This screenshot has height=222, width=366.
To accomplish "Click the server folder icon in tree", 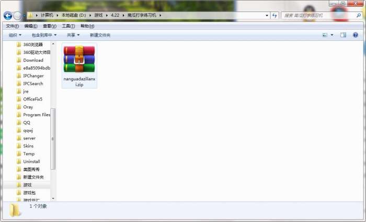I will coord(19,138).
